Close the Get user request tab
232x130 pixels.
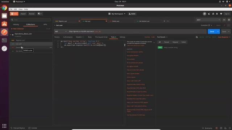[106, 21]
